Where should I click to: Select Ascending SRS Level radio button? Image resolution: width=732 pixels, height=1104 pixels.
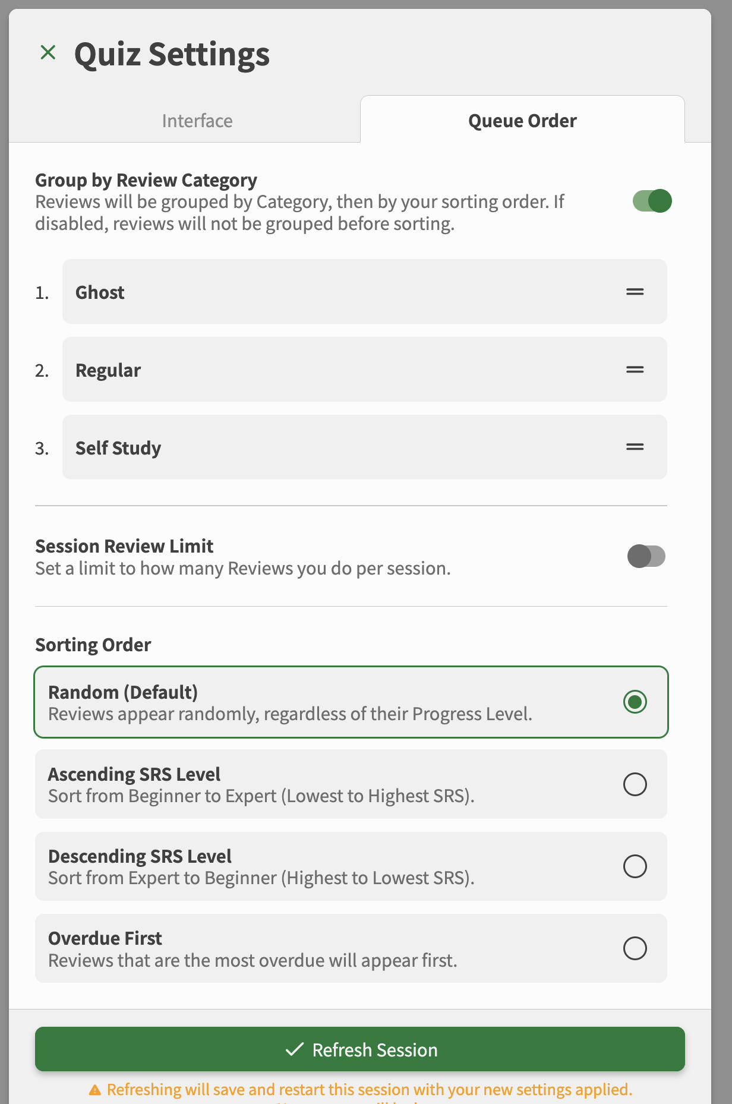click(635, 784)
